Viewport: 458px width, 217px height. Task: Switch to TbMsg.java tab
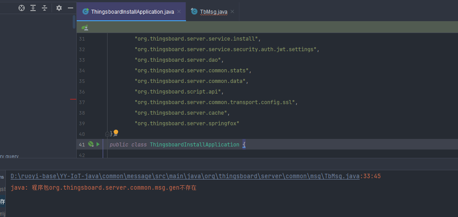tap(213, 12)
